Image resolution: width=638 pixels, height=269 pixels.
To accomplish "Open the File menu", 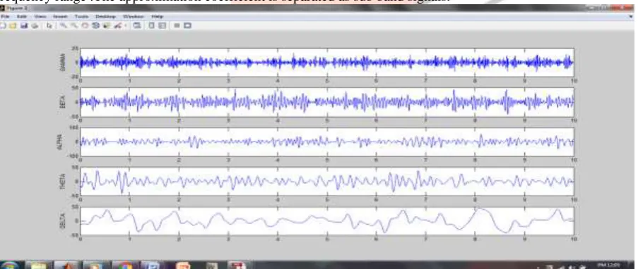I will 5,17.
